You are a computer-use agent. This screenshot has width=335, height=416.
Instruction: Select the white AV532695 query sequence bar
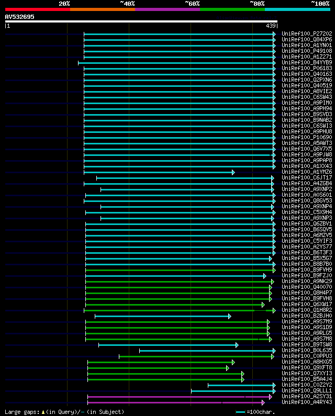(141, 21)
